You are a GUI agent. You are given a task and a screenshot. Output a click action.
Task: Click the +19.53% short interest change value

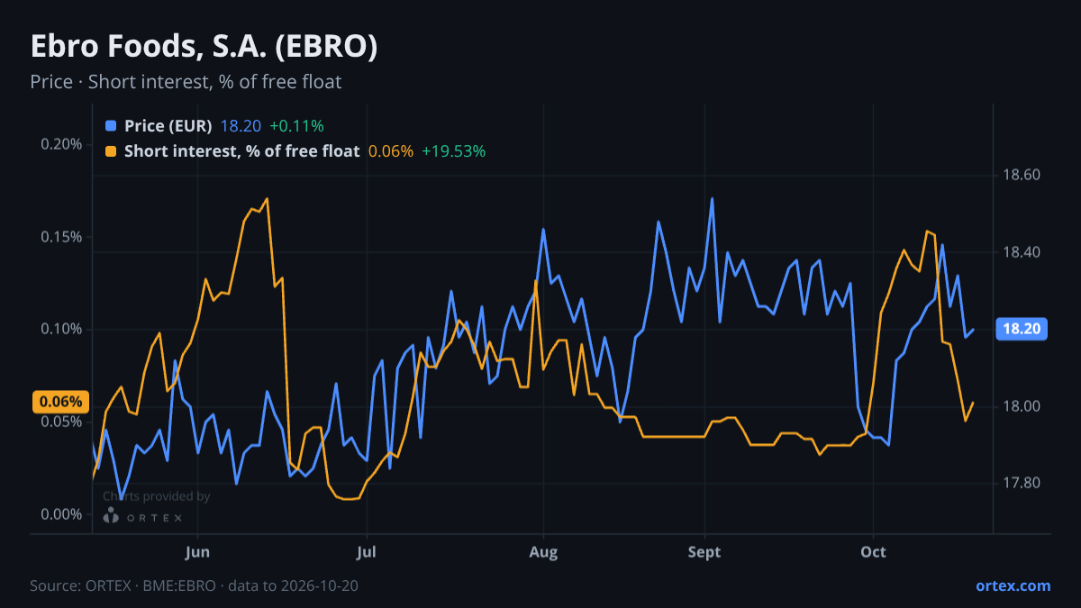tap(453, 151)
